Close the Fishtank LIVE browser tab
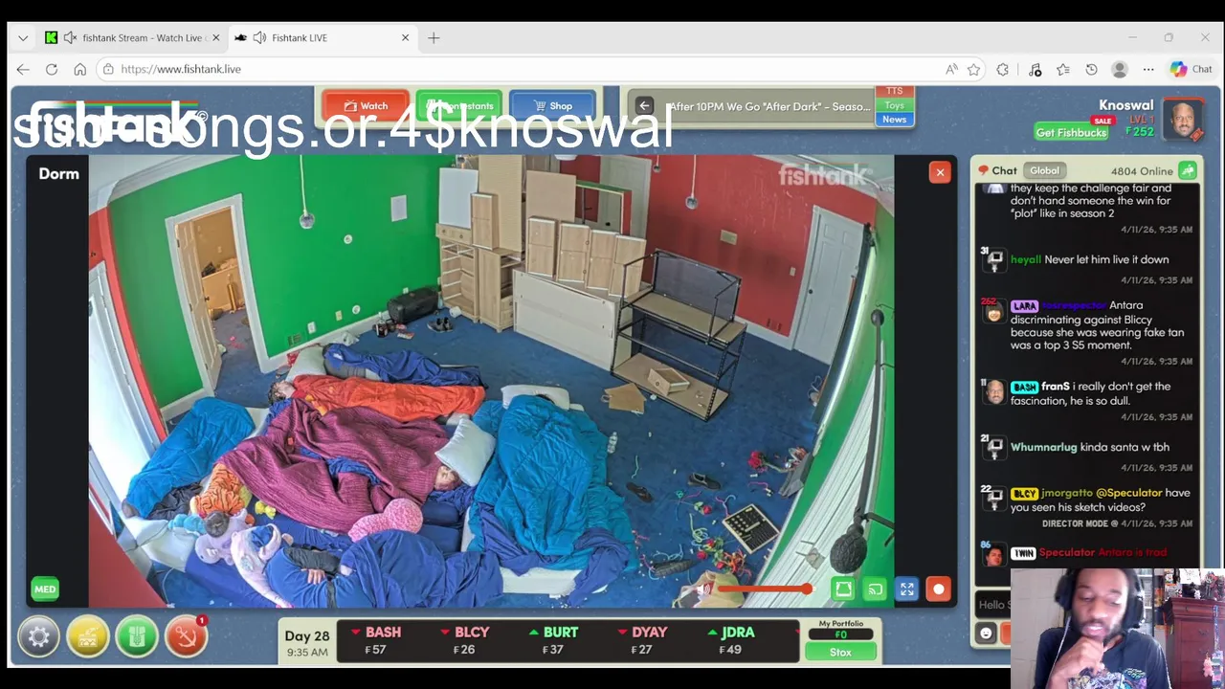The image size is (1225, 689). 405,37
